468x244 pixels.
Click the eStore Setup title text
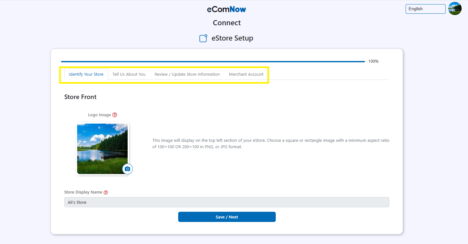(232, 38)
